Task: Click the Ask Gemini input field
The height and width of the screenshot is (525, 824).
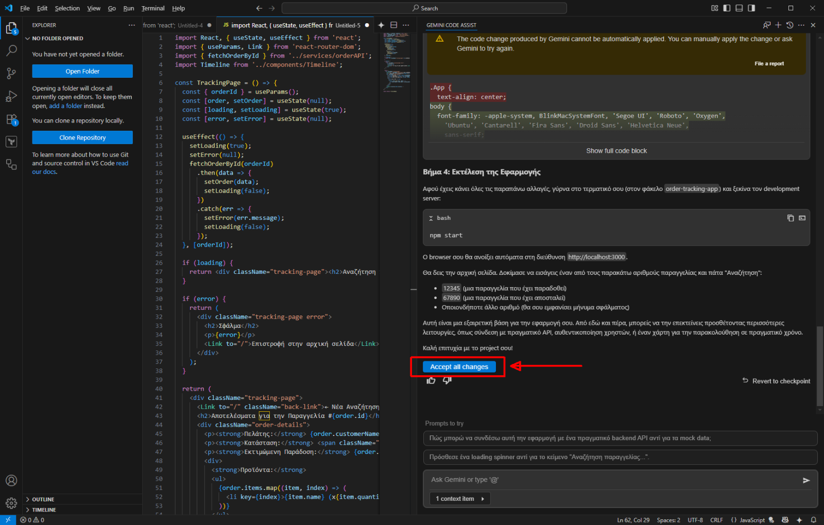Action: [613, 480]
